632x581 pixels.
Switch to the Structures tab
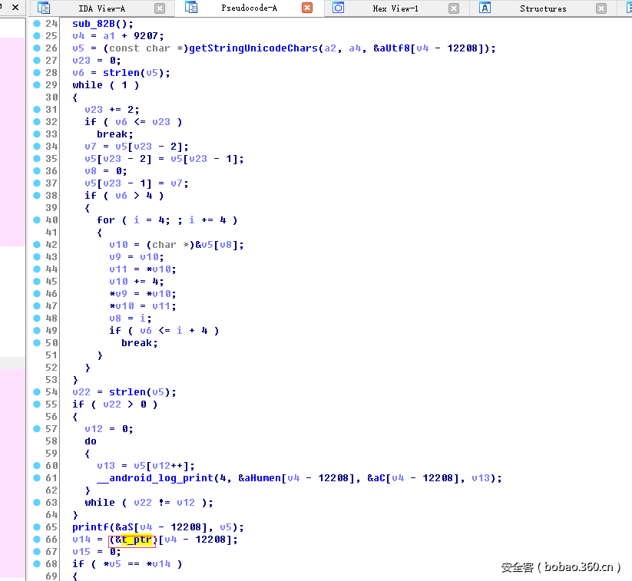542,8
